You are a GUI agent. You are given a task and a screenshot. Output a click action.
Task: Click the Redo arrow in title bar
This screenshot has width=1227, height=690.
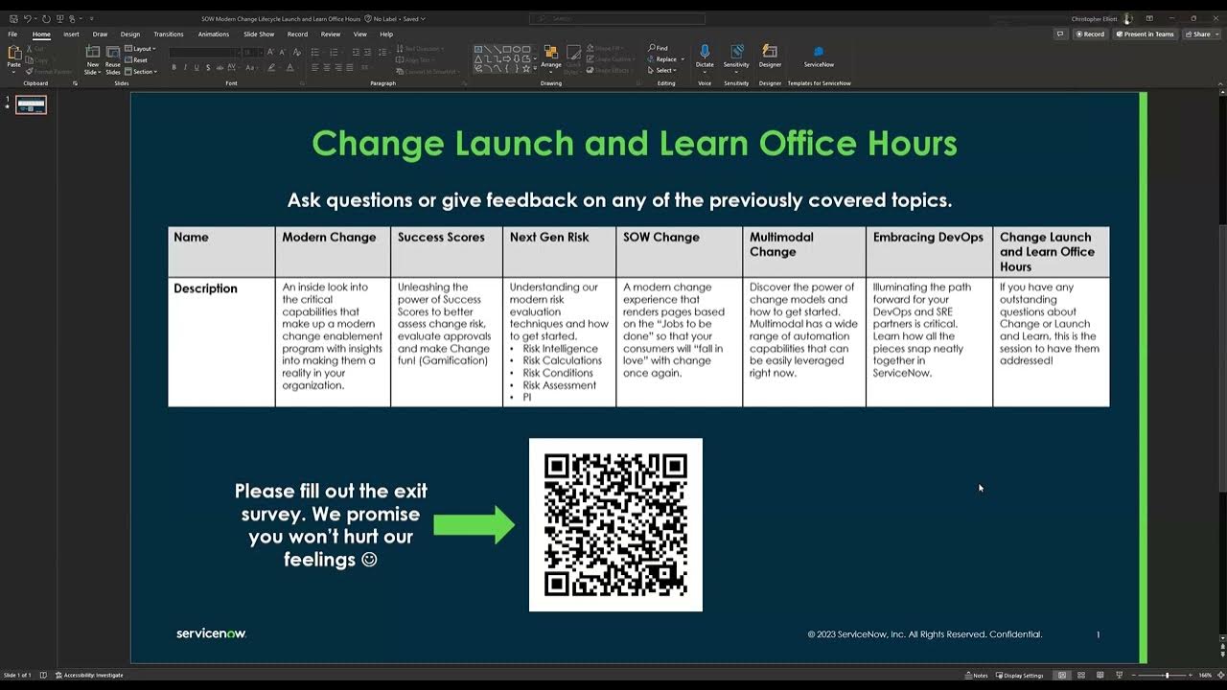point(46,18)
